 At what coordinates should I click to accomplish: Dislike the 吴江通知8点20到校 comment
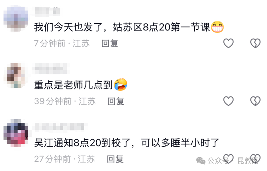pos(255,159)
